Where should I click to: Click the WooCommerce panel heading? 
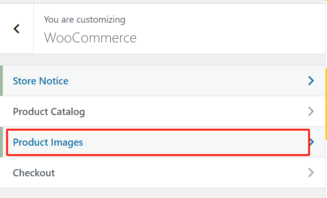[90, 37]
